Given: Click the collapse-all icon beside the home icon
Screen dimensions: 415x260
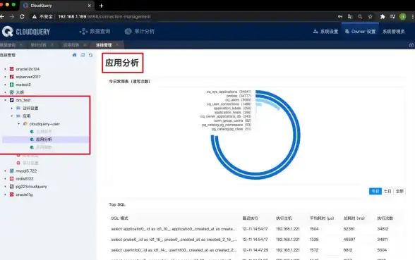Looking at the screenshot, I should point(83,55).
